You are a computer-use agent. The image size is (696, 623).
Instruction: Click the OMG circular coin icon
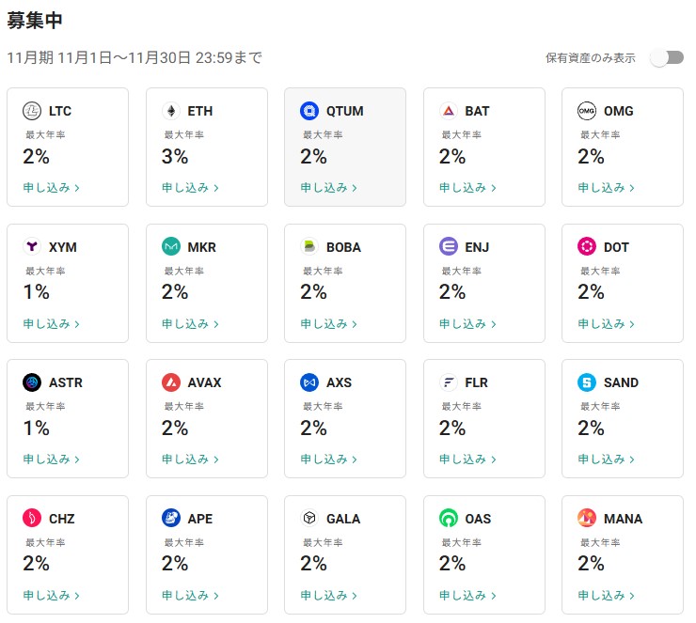587,111
